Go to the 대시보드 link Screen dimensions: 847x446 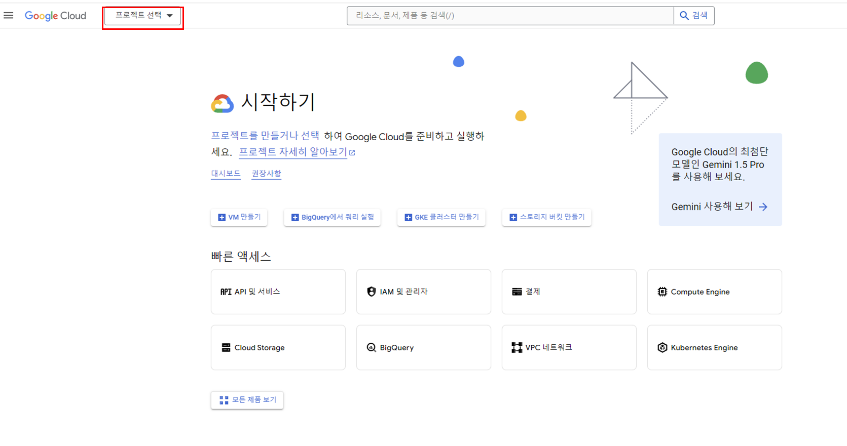[x=226, y=174]
